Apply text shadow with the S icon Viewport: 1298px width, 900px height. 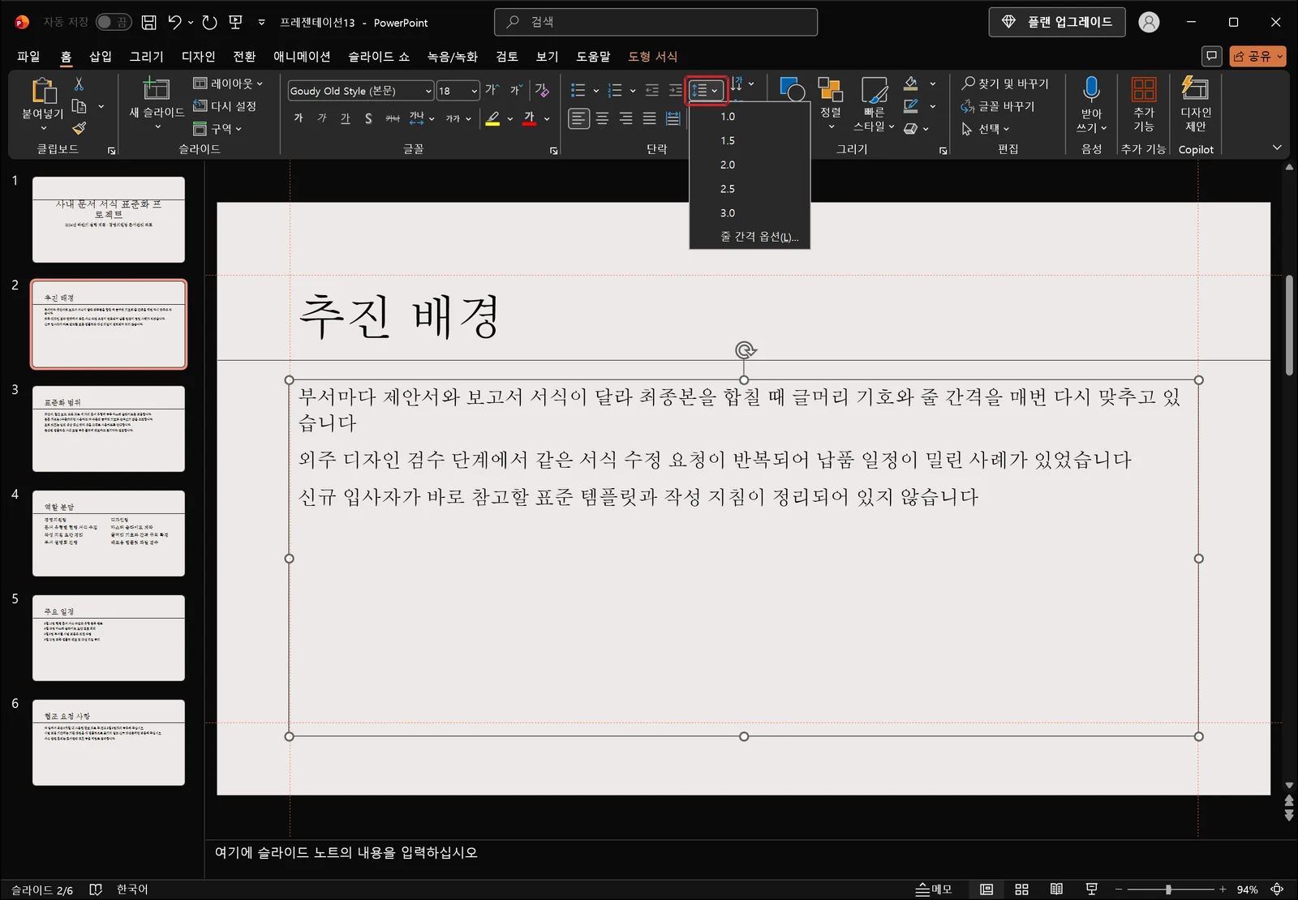[x=368, y=118]
